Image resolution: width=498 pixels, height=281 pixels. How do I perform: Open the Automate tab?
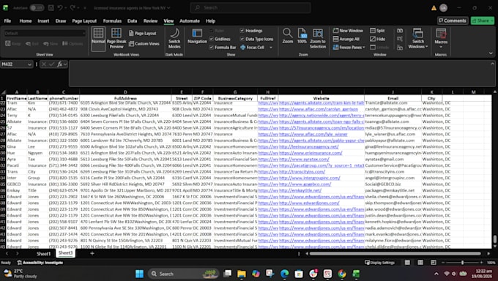click(190, 21)
